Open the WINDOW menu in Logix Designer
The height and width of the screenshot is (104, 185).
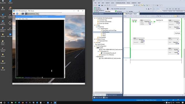(134, 3)
